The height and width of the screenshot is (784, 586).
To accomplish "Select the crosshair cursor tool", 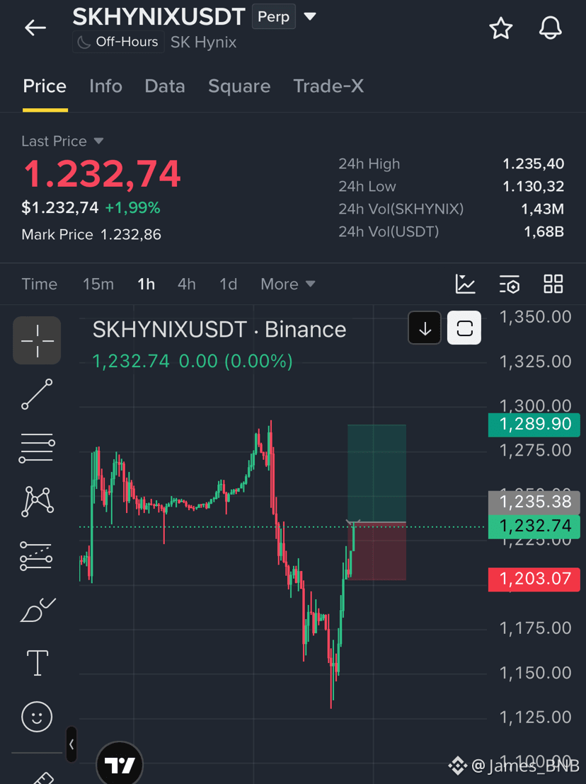I will coord(37,340).
